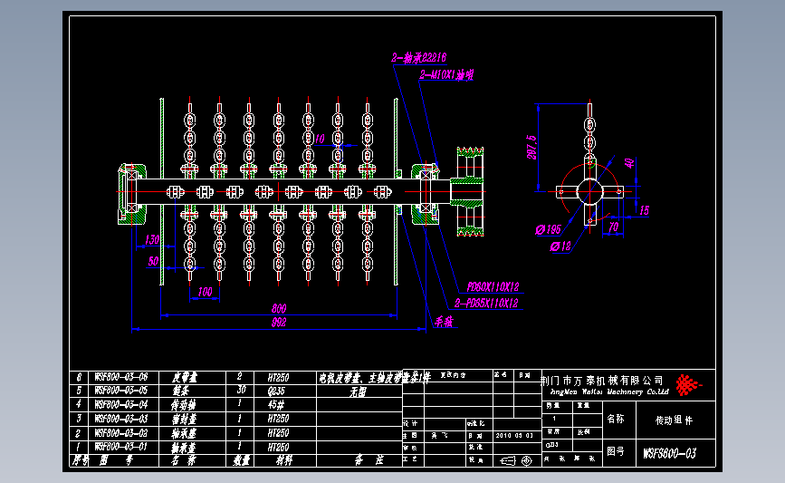Click the WSF800-03-06 part number cell

tap(121, 377)
